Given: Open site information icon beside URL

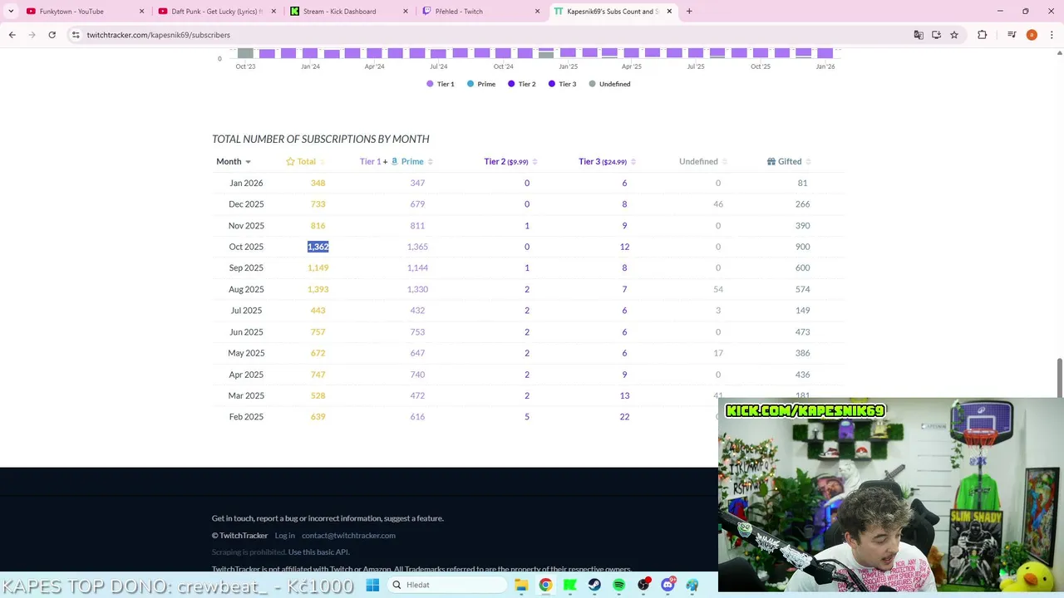Looking at the screenshot, I should click(x=76, y=35).
